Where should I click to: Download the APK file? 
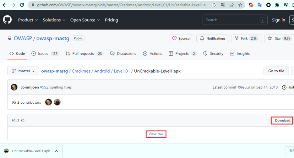pyautogui.click(x=282, y=121)
